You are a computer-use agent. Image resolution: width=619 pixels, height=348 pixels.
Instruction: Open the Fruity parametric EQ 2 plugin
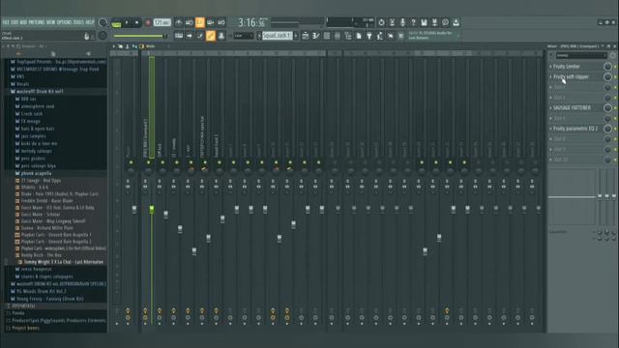(x=575, y=129)
